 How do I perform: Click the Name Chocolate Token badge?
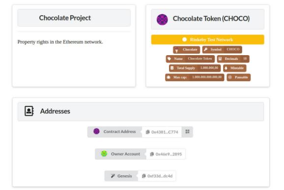point(190,59)
